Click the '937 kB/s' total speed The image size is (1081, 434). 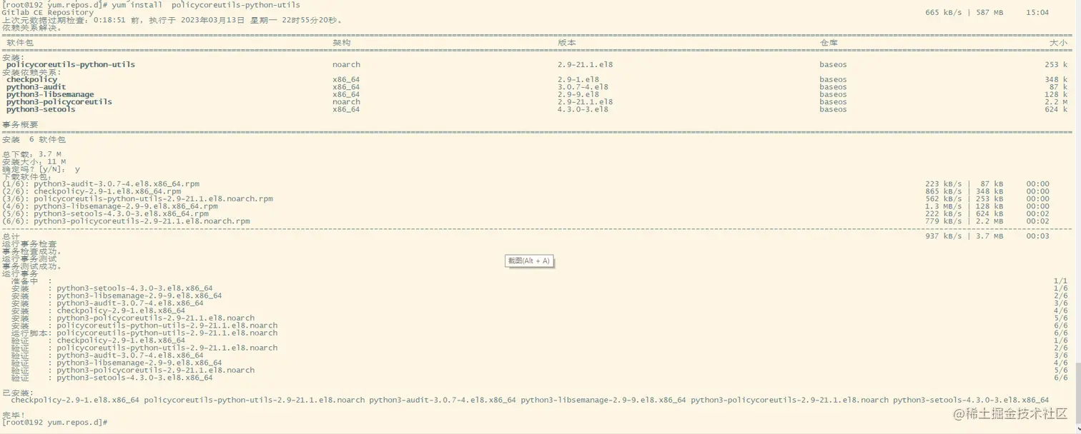pos(943,236)
